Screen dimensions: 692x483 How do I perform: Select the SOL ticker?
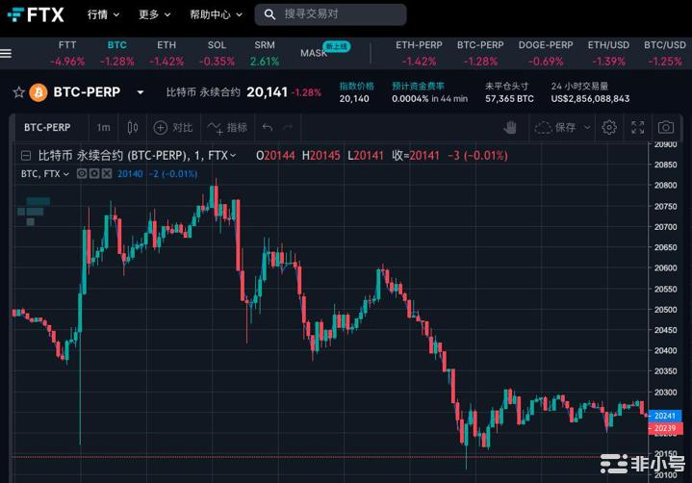[217, 53]
